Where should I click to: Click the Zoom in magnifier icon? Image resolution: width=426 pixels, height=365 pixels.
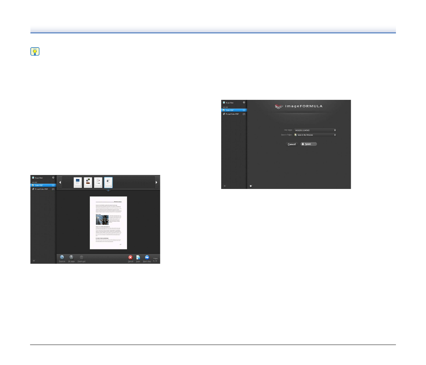click(62, 257)
